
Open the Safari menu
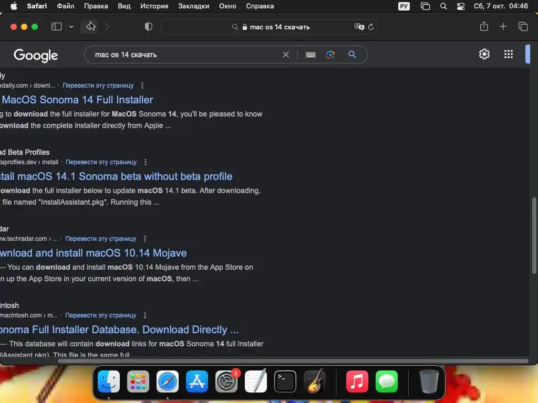(37, 6)
